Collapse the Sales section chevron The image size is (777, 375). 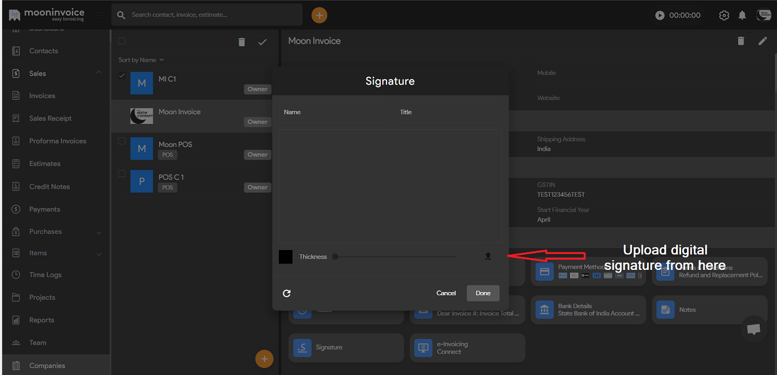coord(99,72)
